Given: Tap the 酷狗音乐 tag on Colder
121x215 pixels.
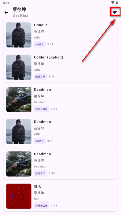Looking at the screenshot, I should tap(41, 77).
